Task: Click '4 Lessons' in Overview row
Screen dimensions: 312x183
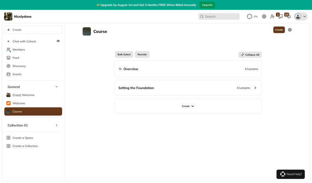Action: coord(251,69)
